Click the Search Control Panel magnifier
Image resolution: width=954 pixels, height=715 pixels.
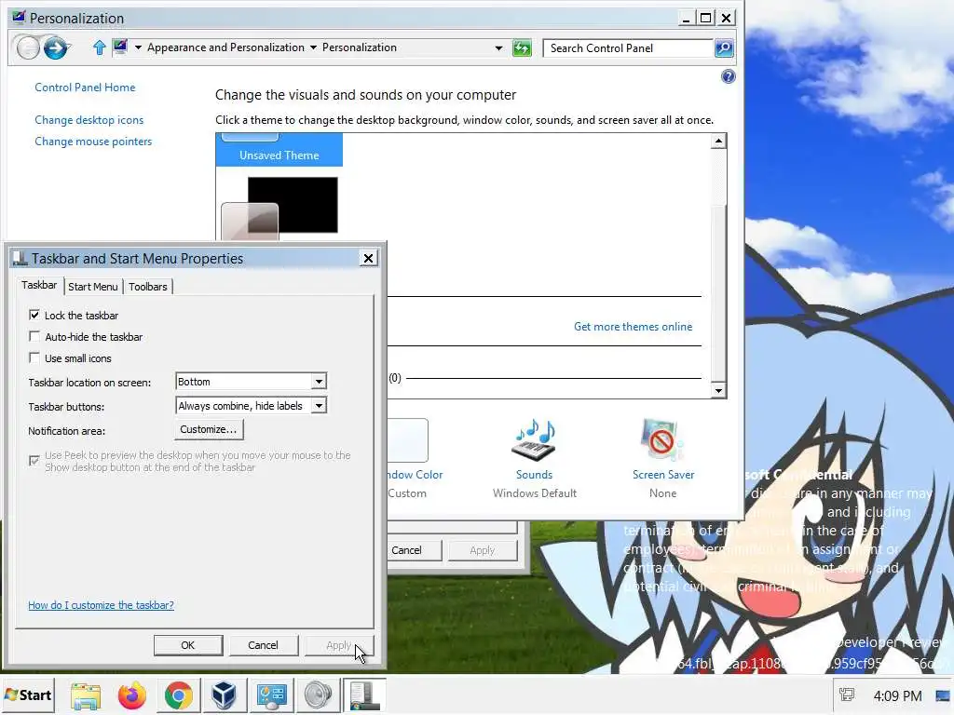724,48
